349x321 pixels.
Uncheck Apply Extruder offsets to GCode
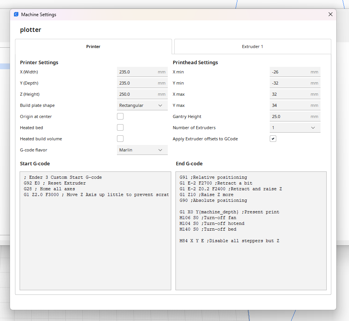(x=273, y=139)
